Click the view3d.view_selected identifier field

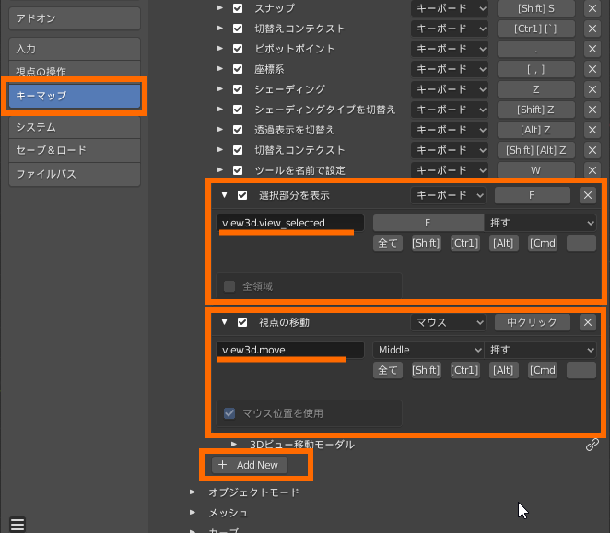[290, 223]
